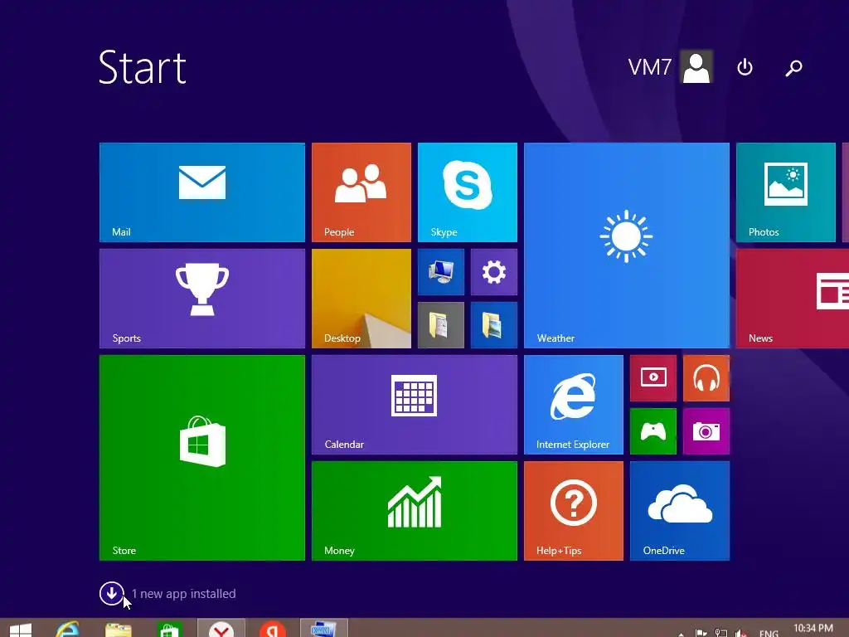Viewport: 849px width, 637px height.
Task: Open the Music headphones small tile
Action: pos(706,378)
